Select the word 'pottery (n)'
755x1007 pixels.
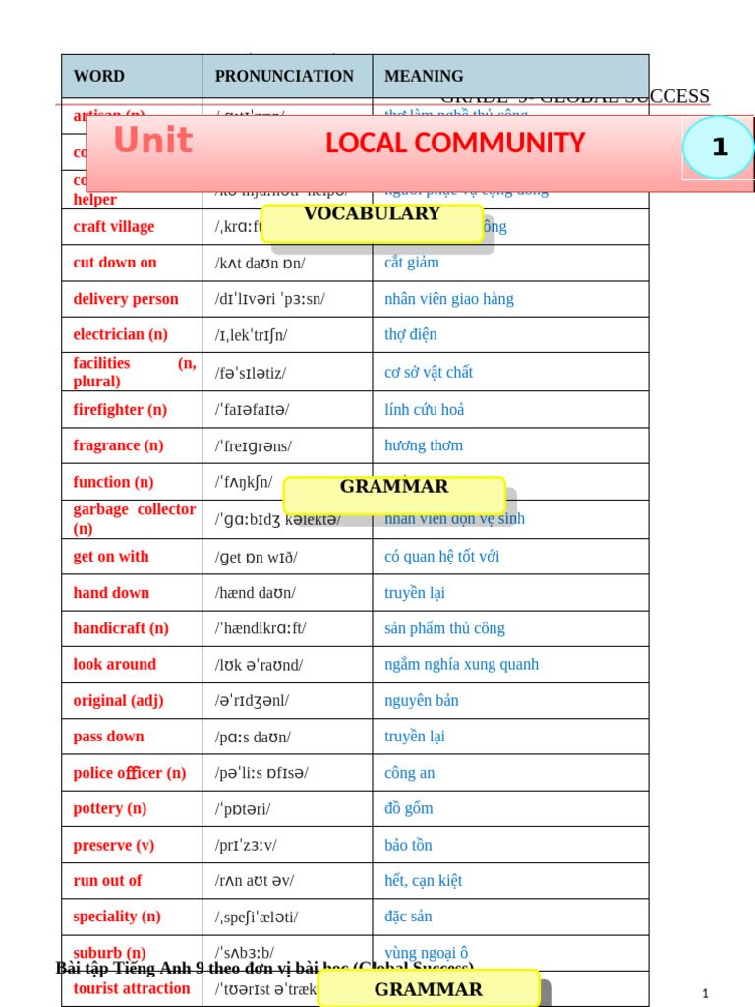[x=110, y=808]
